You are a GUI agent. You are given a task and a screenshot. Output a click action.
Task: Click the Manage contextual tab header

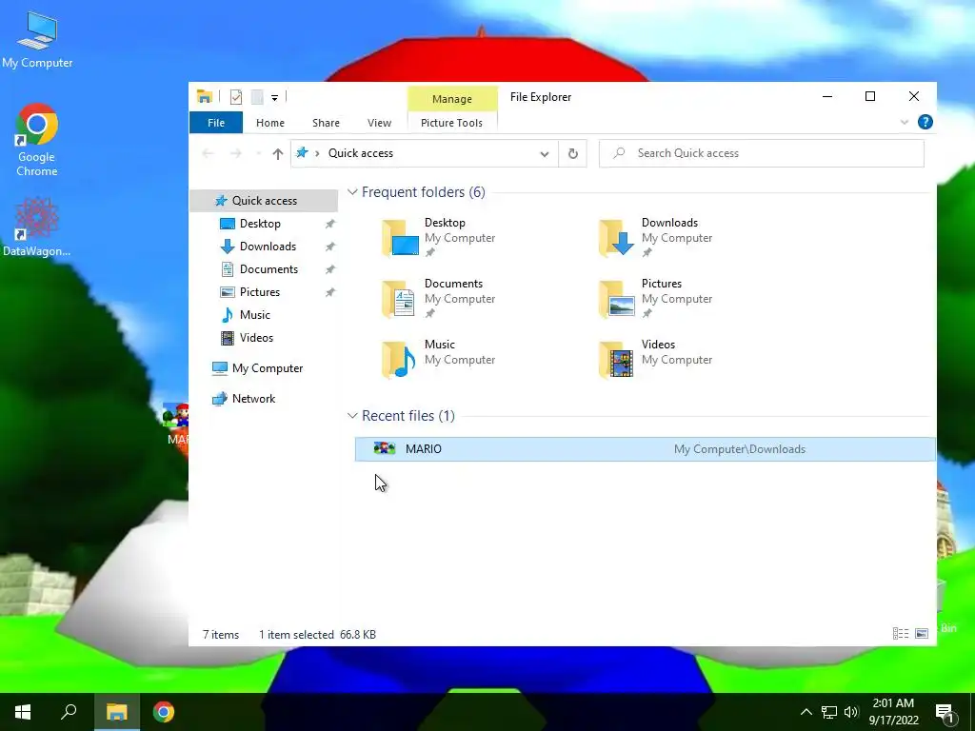pyautogui.click(x=452, y=99)
